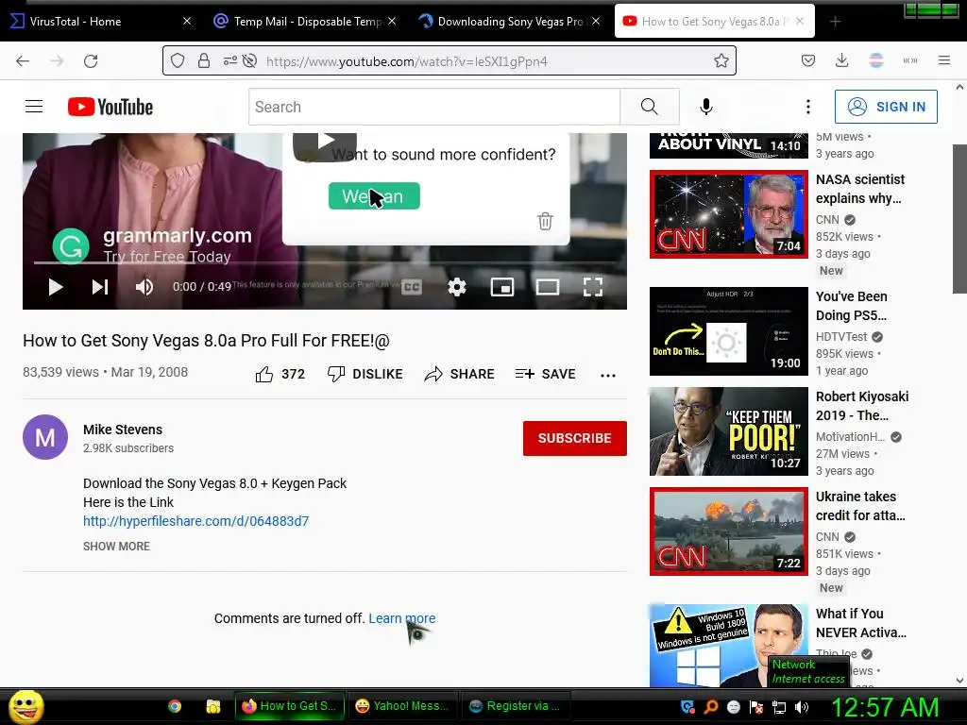Switch to Downloading Sony Vegas Pro tab
Screen dimensions: 967x725
click(x=509, y=22)
